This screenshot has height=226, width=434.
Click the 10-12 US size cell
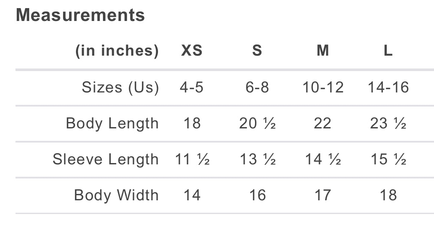point(323,88)
